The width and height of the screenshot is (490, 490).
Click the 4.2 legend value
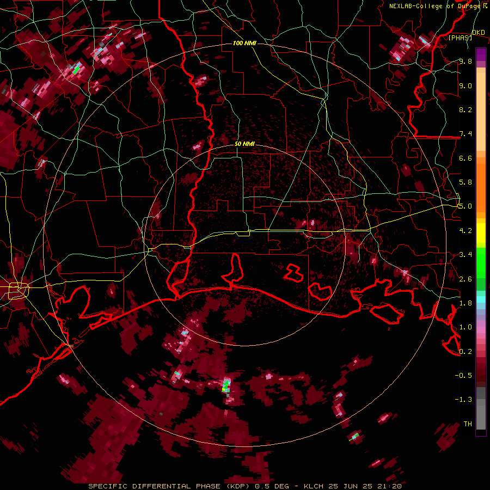point(465,231)
